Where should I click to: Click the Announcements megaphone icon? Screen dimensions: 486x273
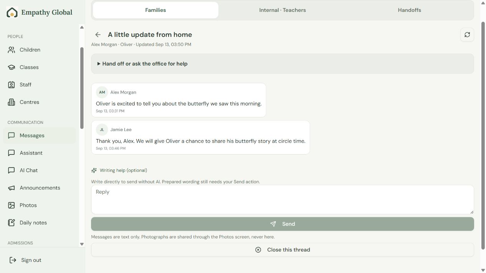(x=12, y=188)
